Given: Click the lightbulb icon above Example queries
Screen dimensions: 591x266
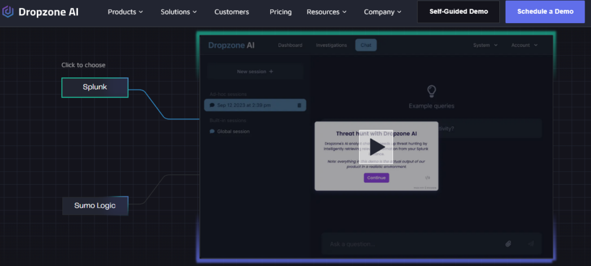Looking at the screenshot, I should pos(431,92).
